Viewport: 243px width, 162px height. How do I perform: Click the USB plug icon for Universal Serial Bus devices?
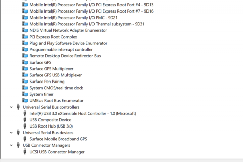(18, 132)
